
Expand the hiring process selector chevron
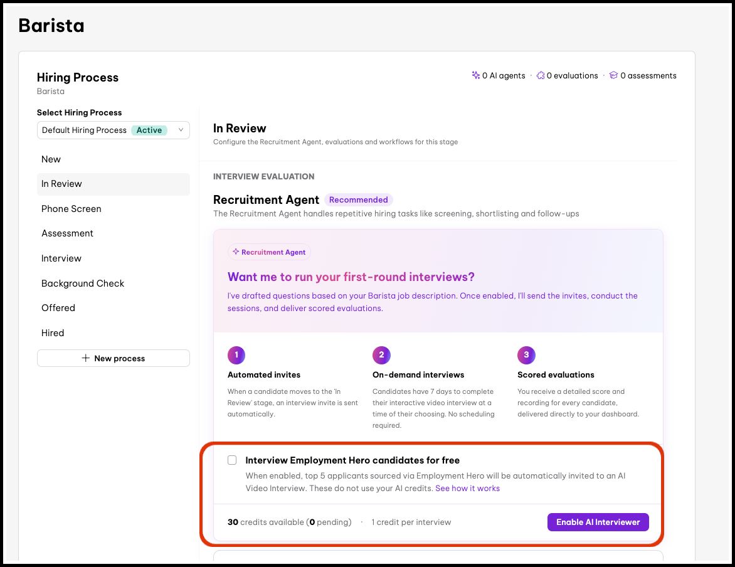click(181, 130)
